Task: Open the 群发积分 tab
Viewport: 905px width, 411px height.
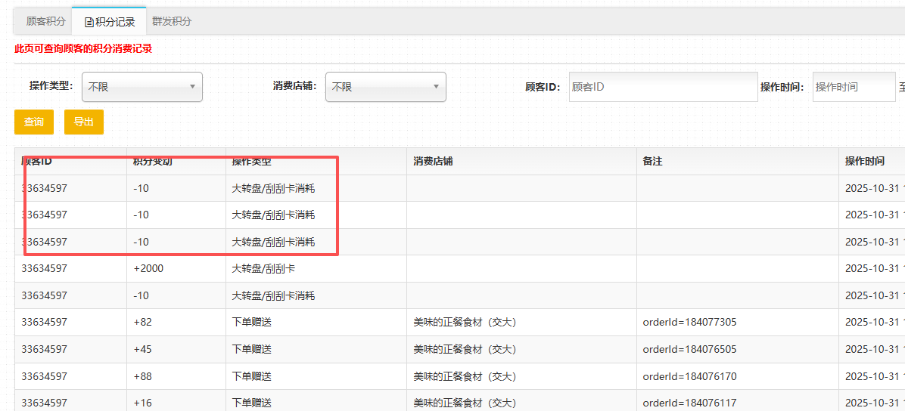Action: [172, 22]
